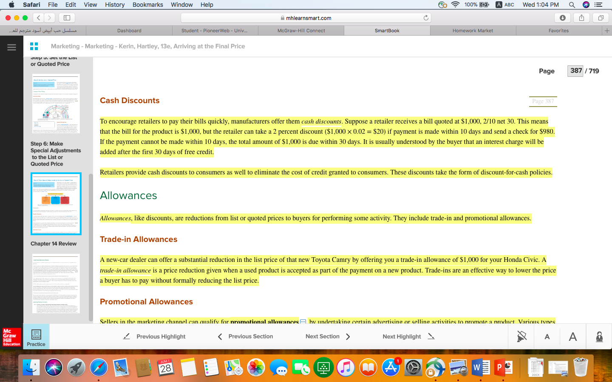Increase text size with large A
The width and height of the screenshot is (612, 382).
pos(572,337)
